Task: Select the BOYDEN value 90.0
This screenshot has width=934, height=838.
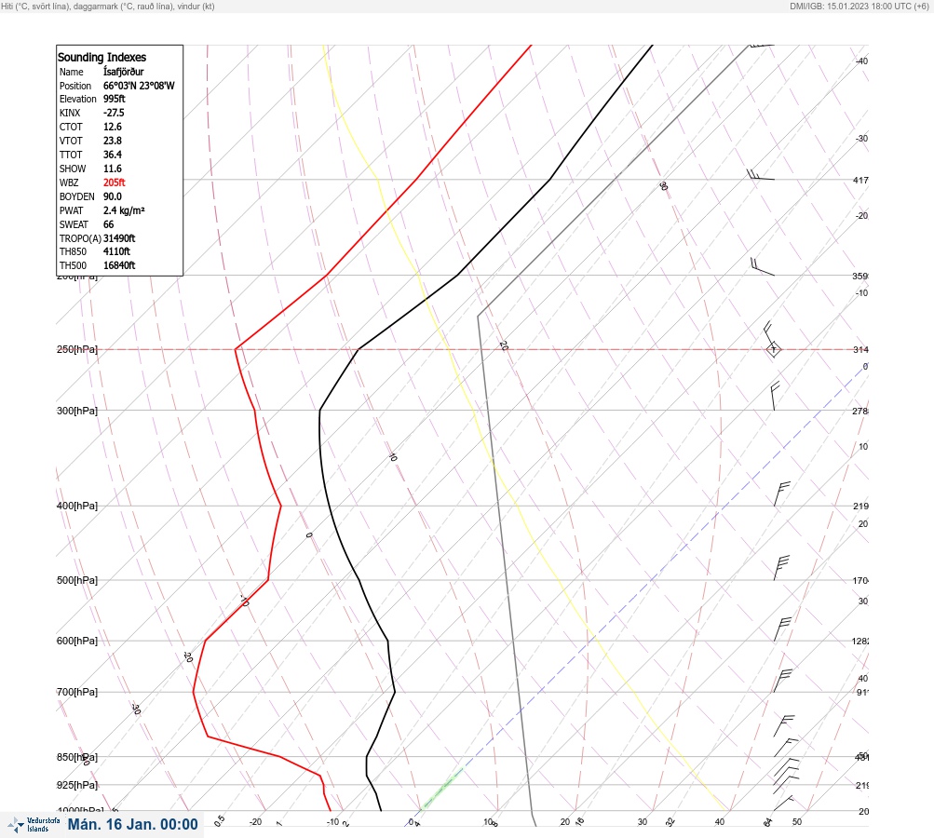Action: coord(113,196)
